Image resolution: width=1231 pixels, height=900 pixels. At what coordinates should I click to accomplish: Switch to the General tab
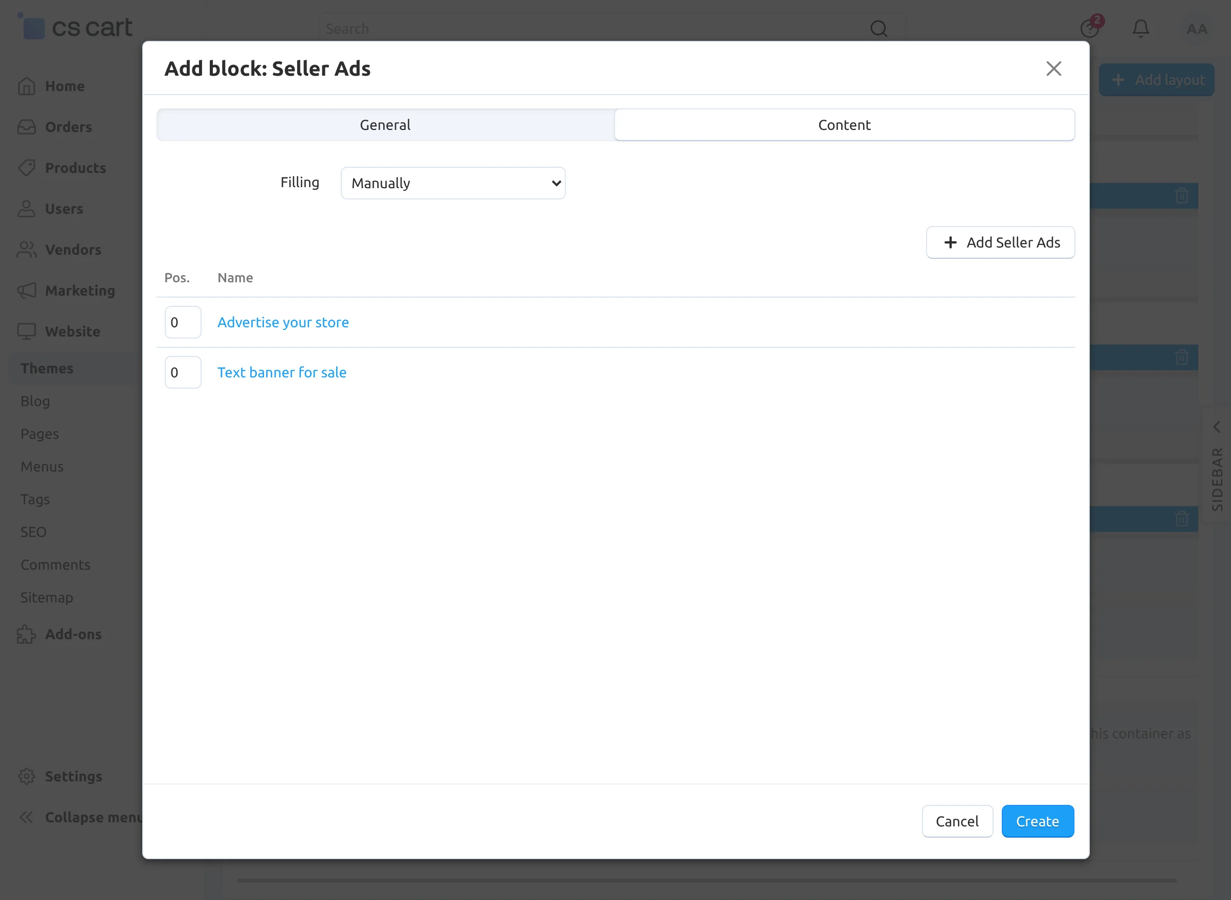coord(385,125)
